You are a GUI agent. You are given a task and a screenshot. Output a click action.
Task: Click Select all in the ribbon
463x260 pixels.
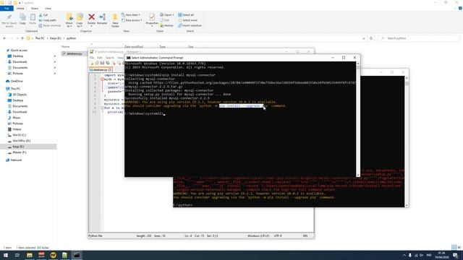tap(186, 15)
